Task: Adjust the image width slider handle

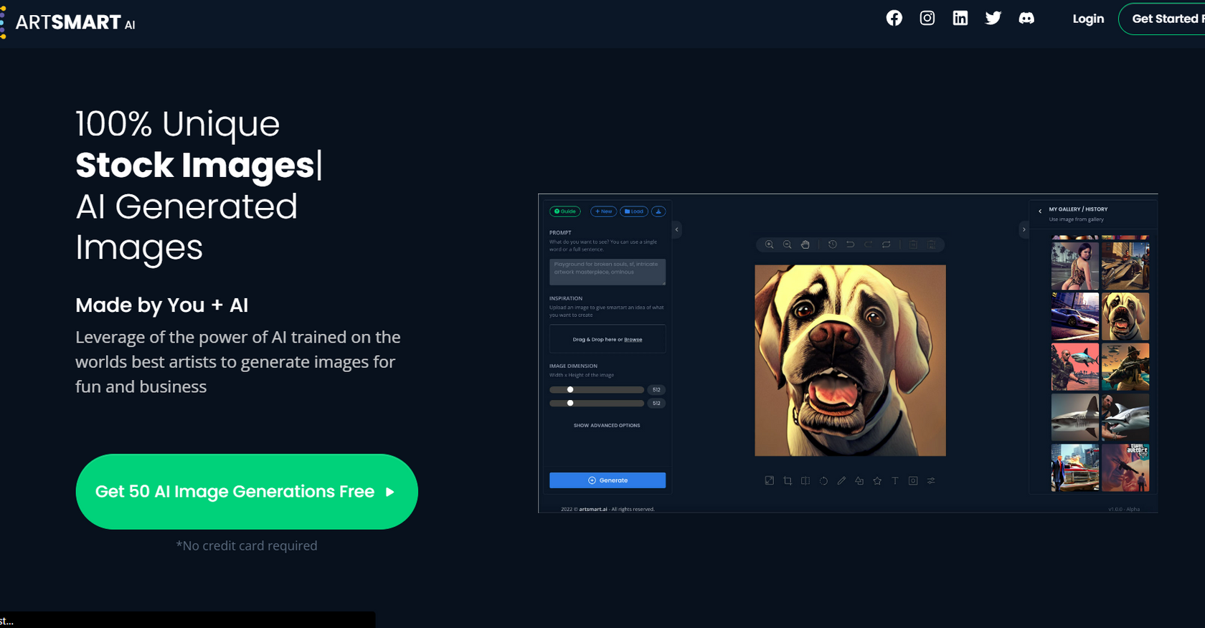Action: 570,389
